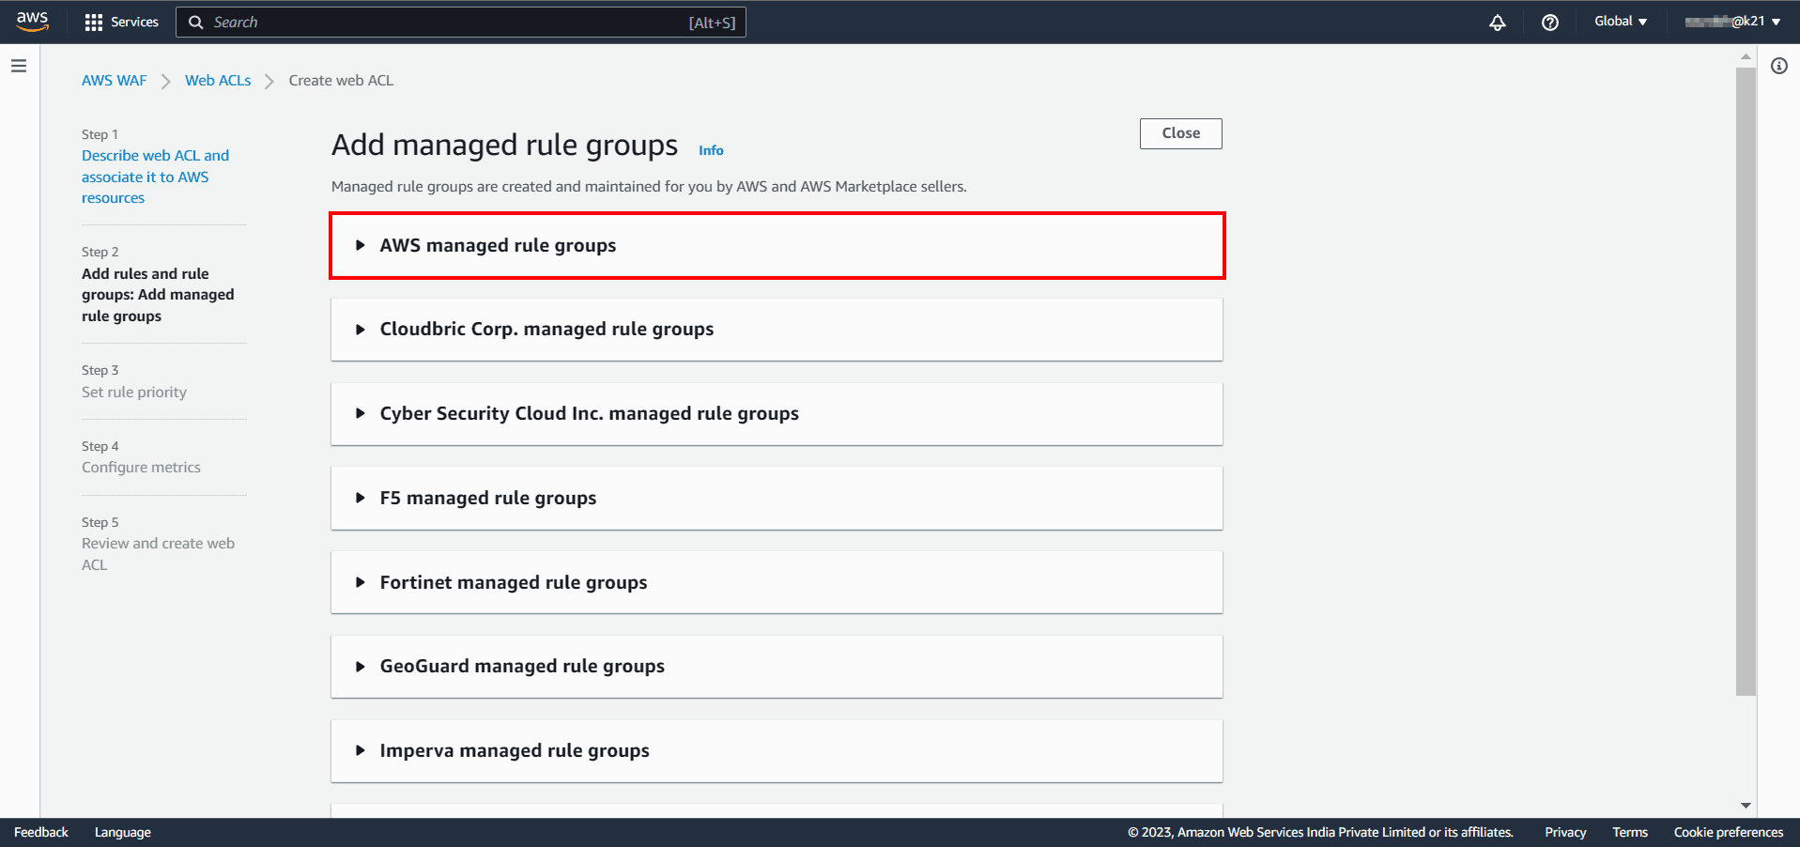The image size is (1800, 847).
Task: Go to Web ACLs breadcrumb
Action: [x=218, y=81]
